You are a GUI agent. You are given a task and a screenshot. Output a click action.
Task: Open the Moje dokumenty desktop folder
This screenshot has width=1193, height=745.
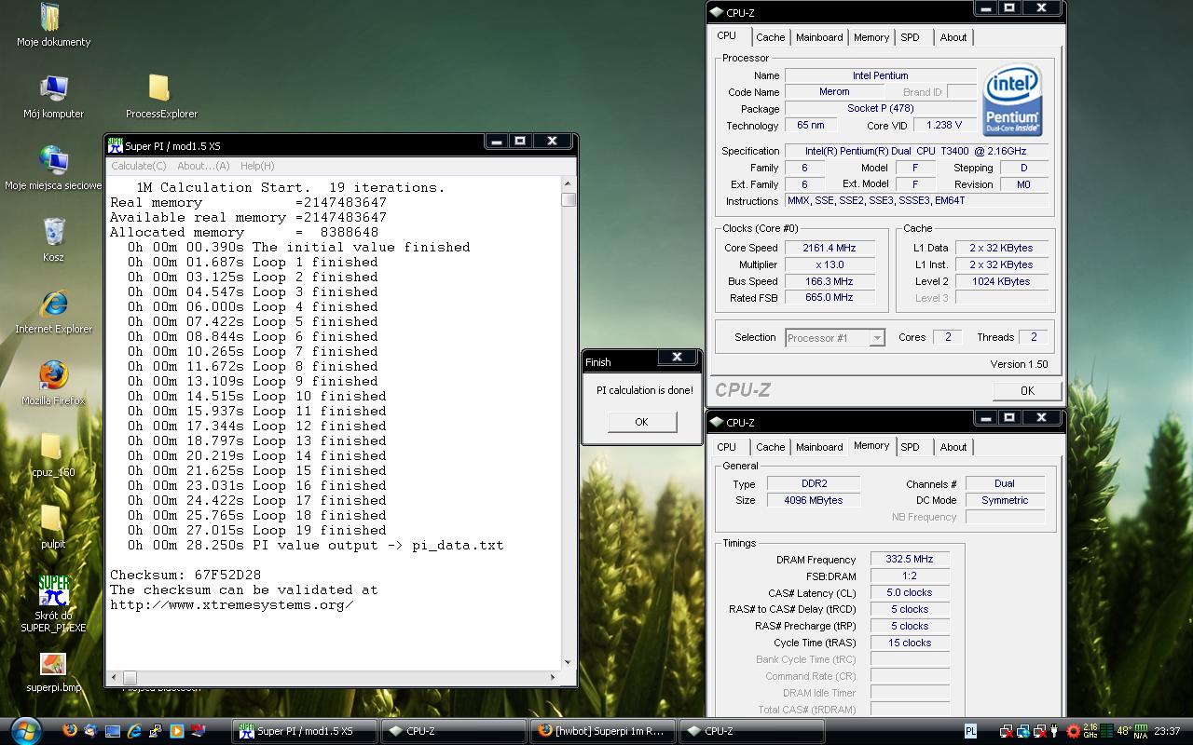52,25
